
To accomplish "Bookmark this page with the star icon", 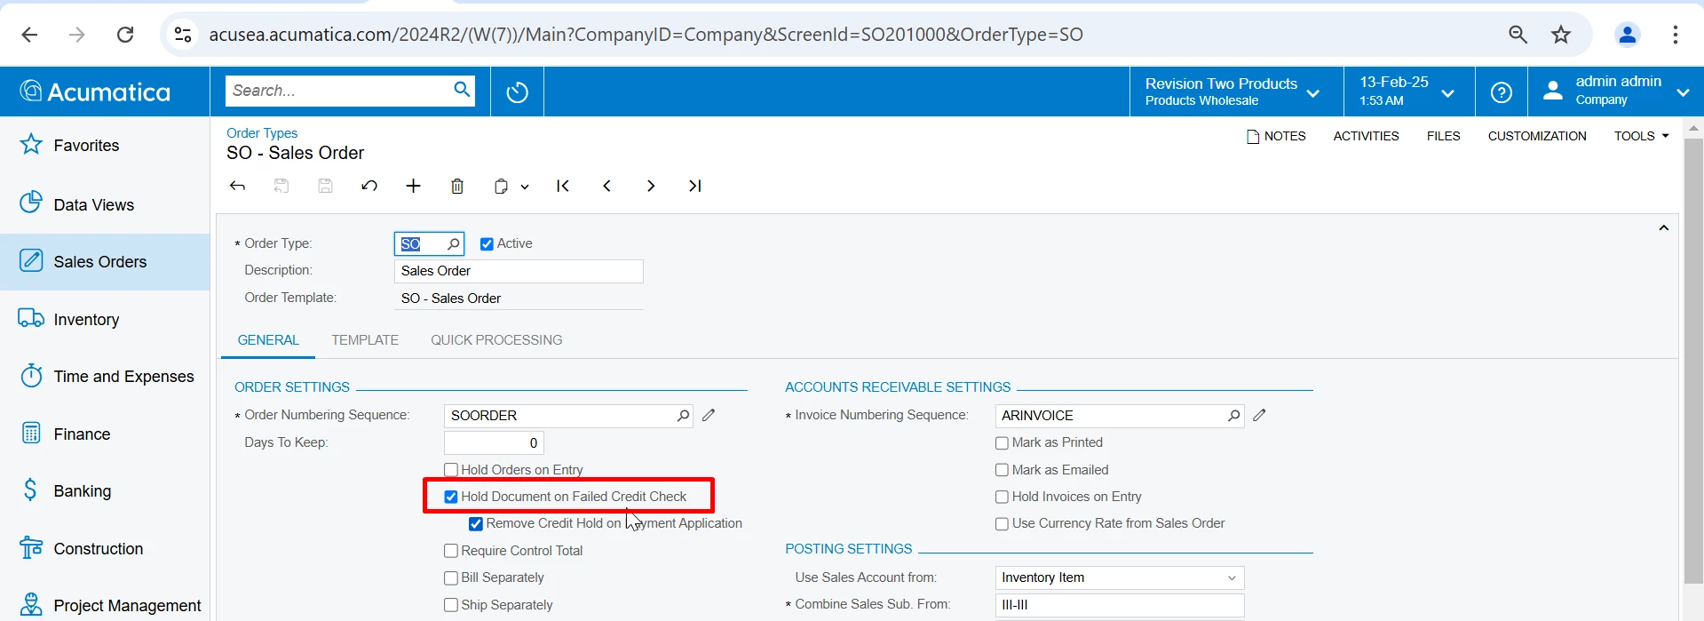I will click(1561, 35).
